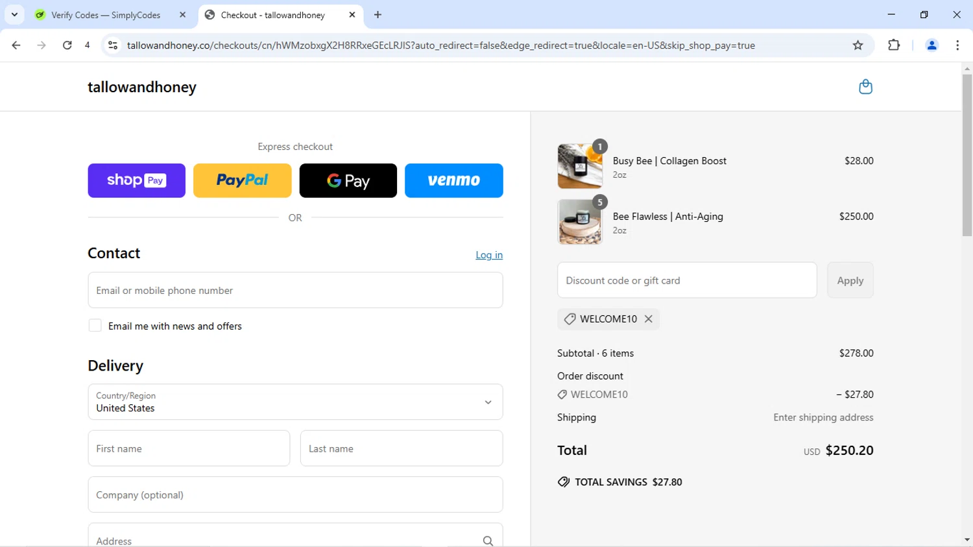Click the address search magnifier icon
The image size is (973, 547).
tap(488, 541)
